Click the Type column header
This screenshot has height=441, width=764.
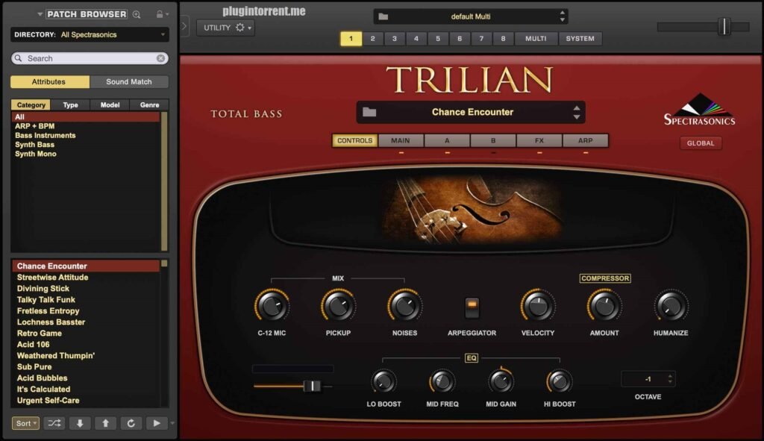coord(70,104)
